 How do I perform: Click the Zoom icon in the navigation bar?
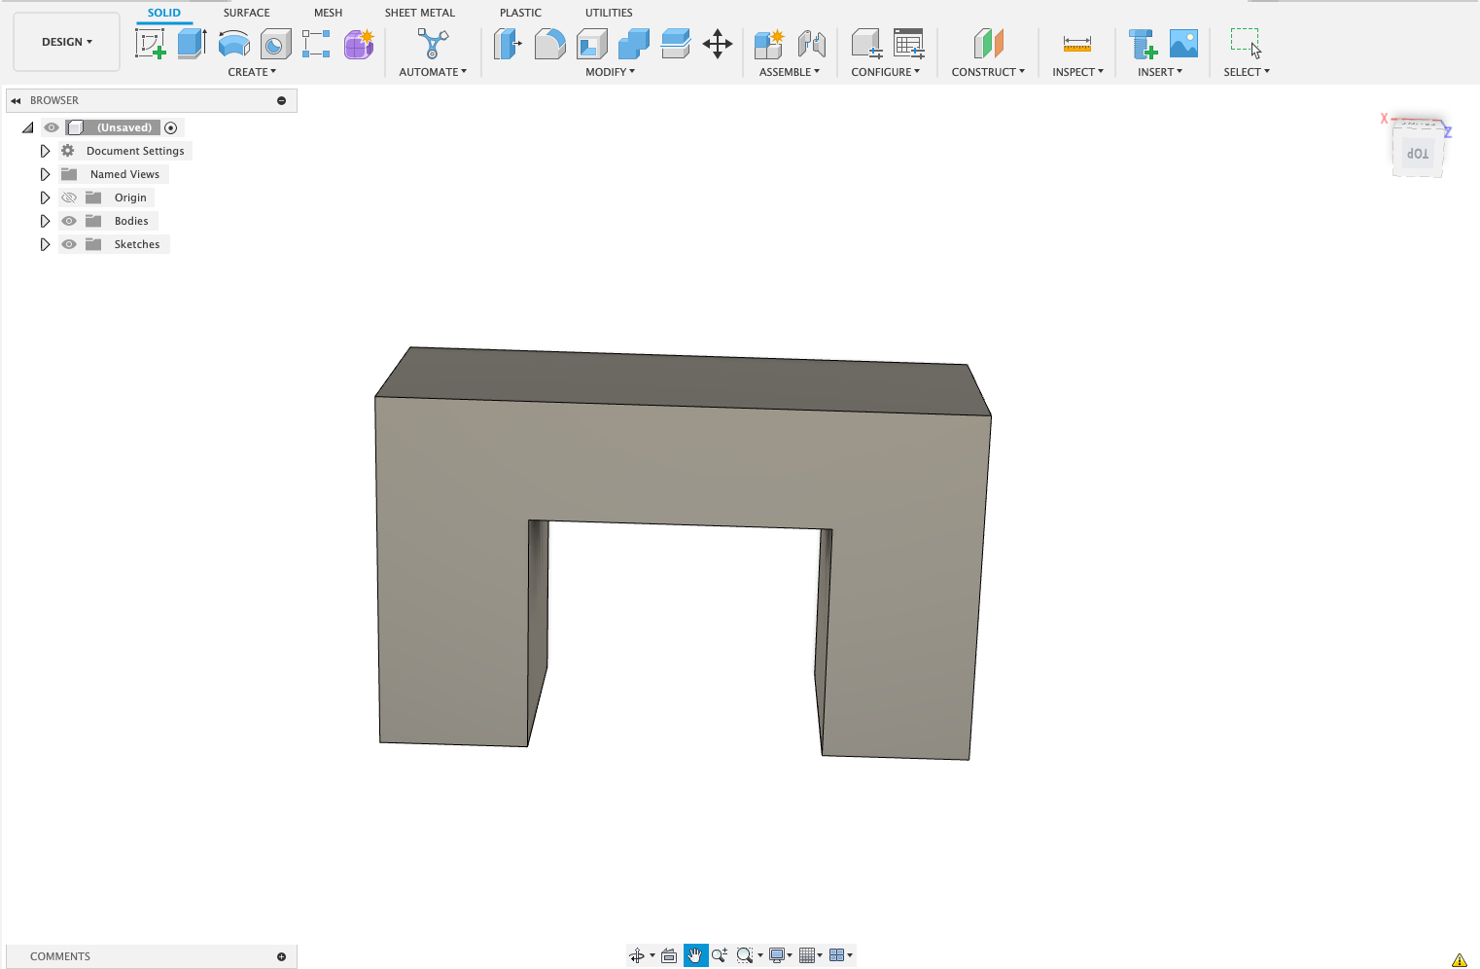(720, 955)
